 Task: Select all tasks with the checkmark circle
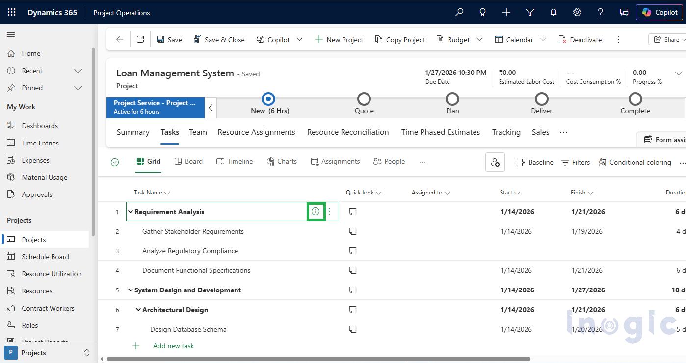pyautogui.click(x=115, y=162)
